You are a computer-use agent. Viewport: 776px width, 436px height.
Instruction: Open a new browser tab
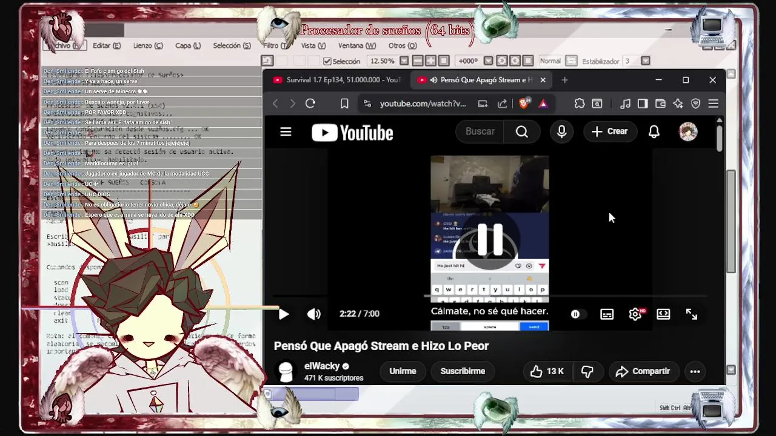pos(564,80)
